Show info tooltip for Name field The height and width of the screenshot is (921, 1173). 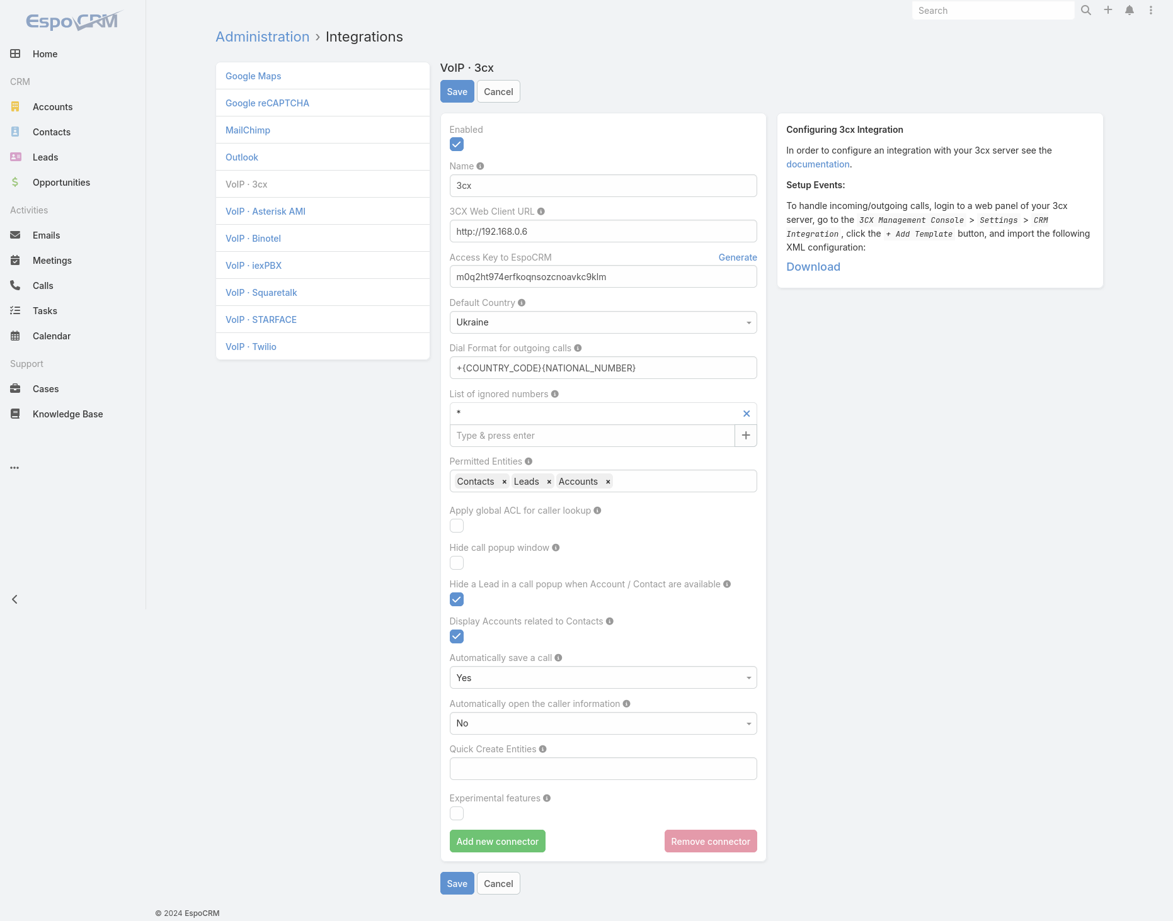pyautogui.click(x=480, y=166)
